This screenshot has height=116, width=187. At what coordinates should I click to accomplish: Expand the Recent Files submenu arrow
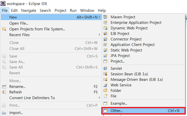pyautogui.click(x=99, y=35)
